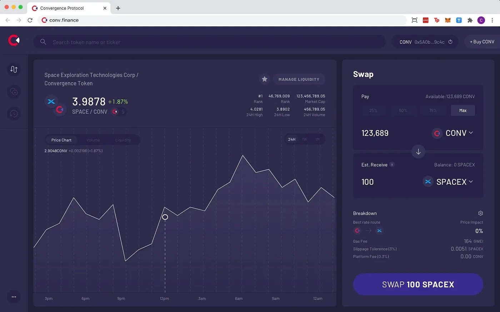Viewport: 500px width, 312px height.
Task: Click the swap direction arrow between tokens
Action: pyautogui.click(x=418, y=152)
